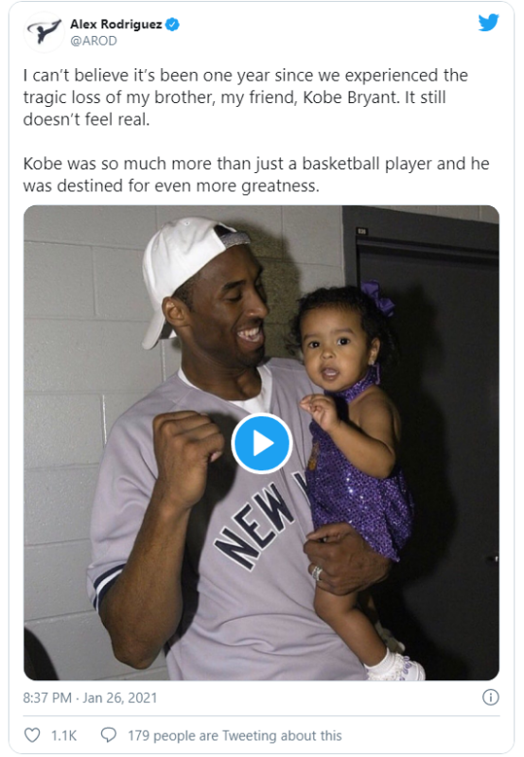This screenshot has height=757, width=524.
Task: Open '179 people are Tweeting about this'
Action: click(x=235, y=735)
